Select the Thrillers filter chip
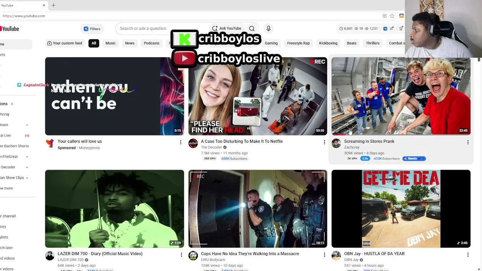Image resolution: width=482 pixels, height=271 pixels. pyautogui.click(x=373, y=43)
